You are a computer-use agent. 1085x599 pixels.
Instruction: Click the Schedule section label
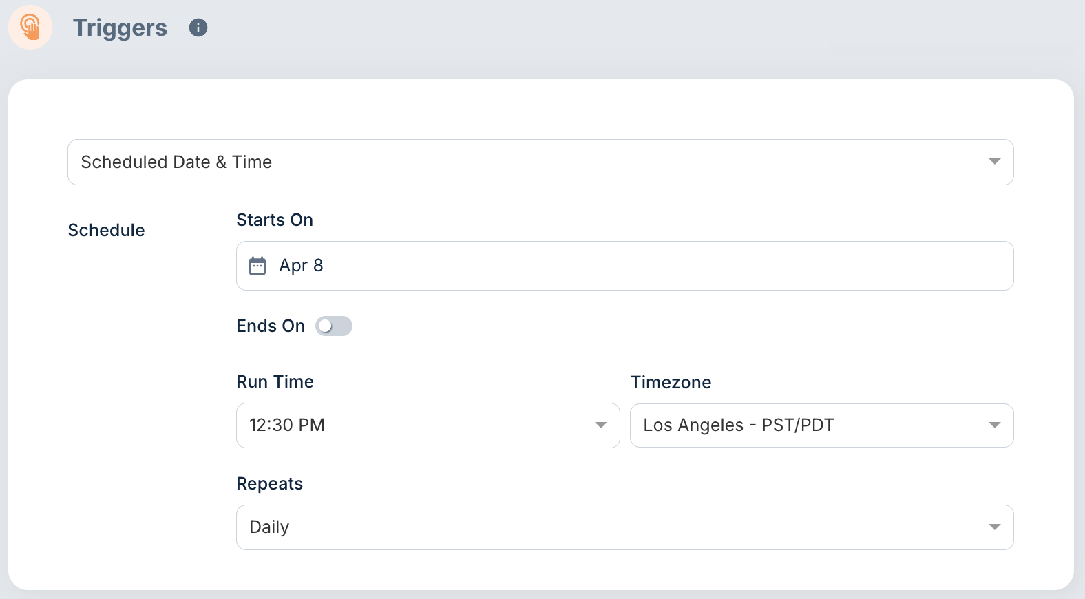click(x=106, y=230)
